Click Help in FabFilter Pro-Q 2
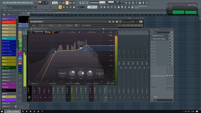Screen dimensions: 201x113 [x=111, y=32]
